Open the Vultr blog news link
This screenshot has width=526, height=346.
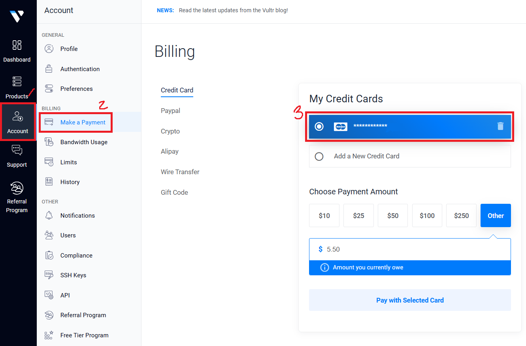click(233, 10)
